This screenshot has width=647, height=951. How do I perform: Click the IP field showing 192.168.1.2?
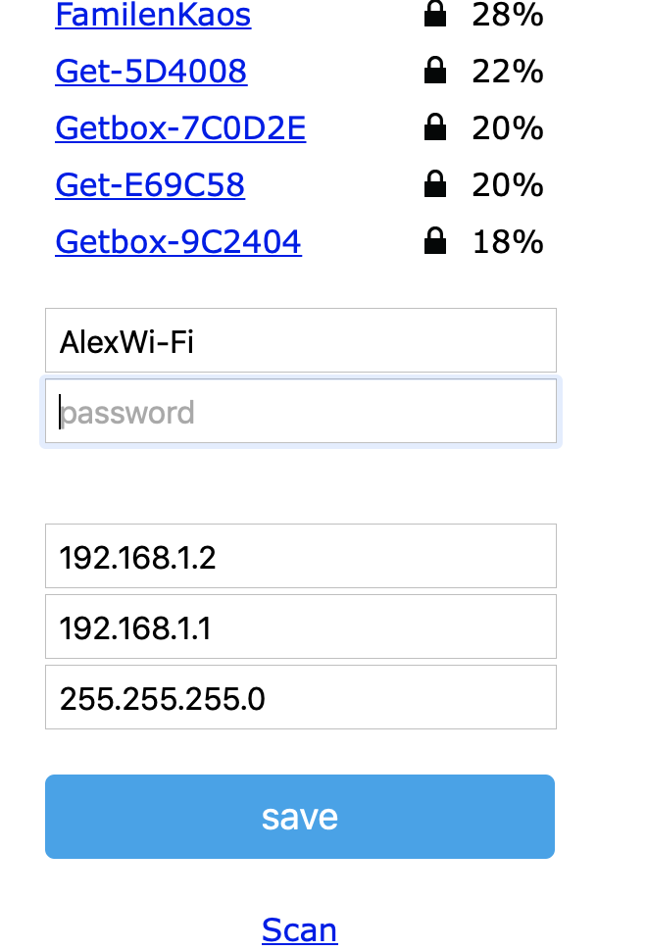[x=300, y=556]
